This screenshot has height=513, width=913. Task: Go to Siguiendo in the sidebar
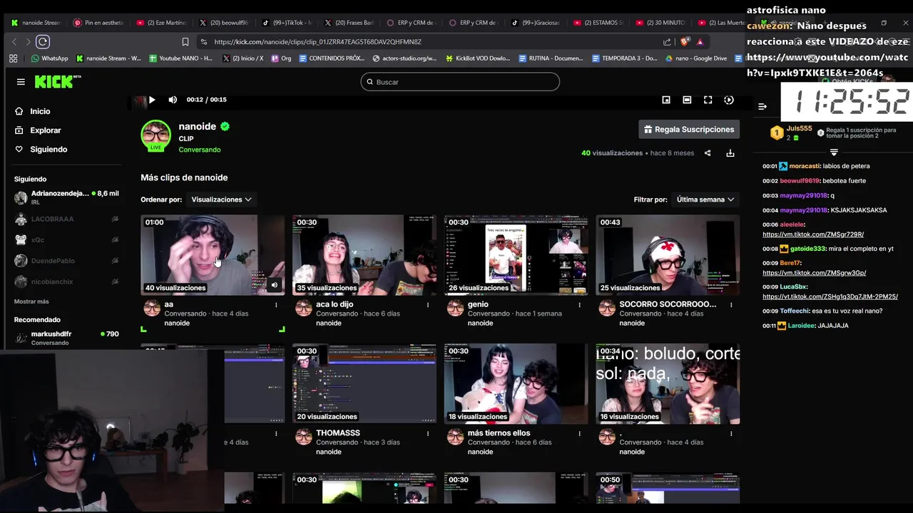click(41, 150)
